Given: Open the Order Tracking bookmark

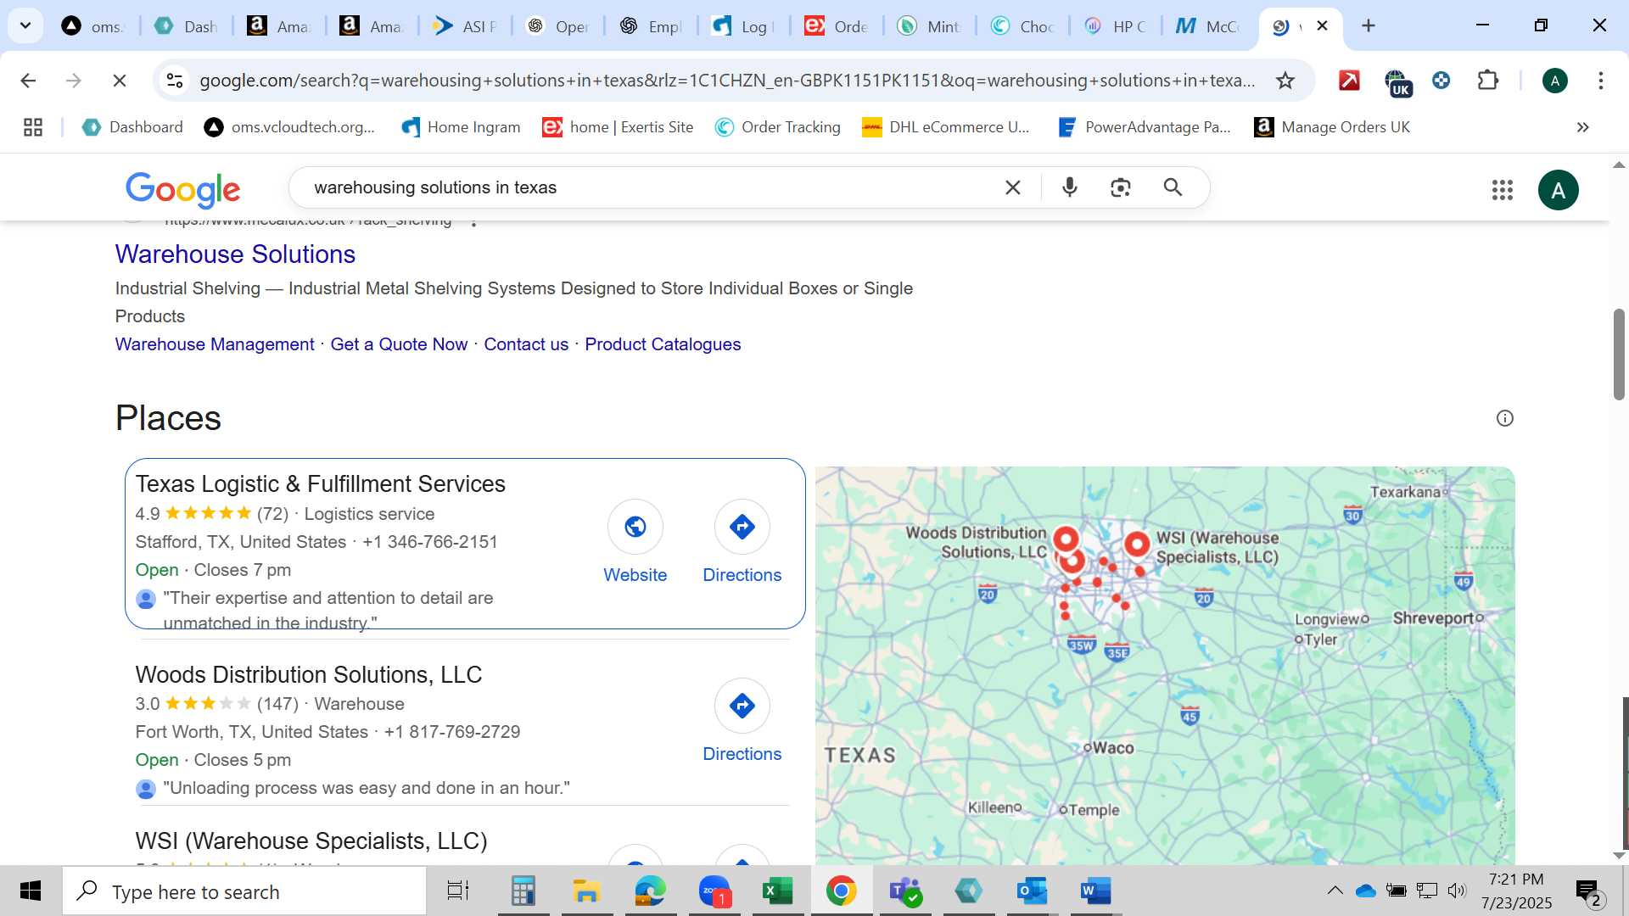Looking at the screenshot, I should [777, 127].
